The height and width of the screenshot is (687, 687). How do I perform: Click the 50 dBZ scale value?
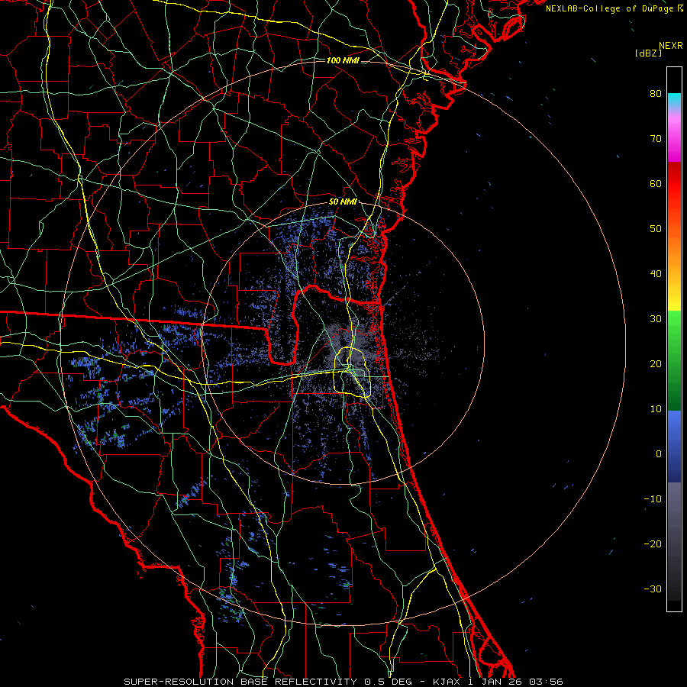click(x=656, y=229)
